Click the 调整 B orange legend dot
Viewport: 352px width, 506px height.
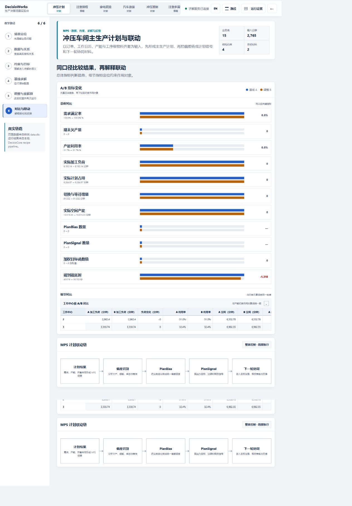[x=261, y=90]
